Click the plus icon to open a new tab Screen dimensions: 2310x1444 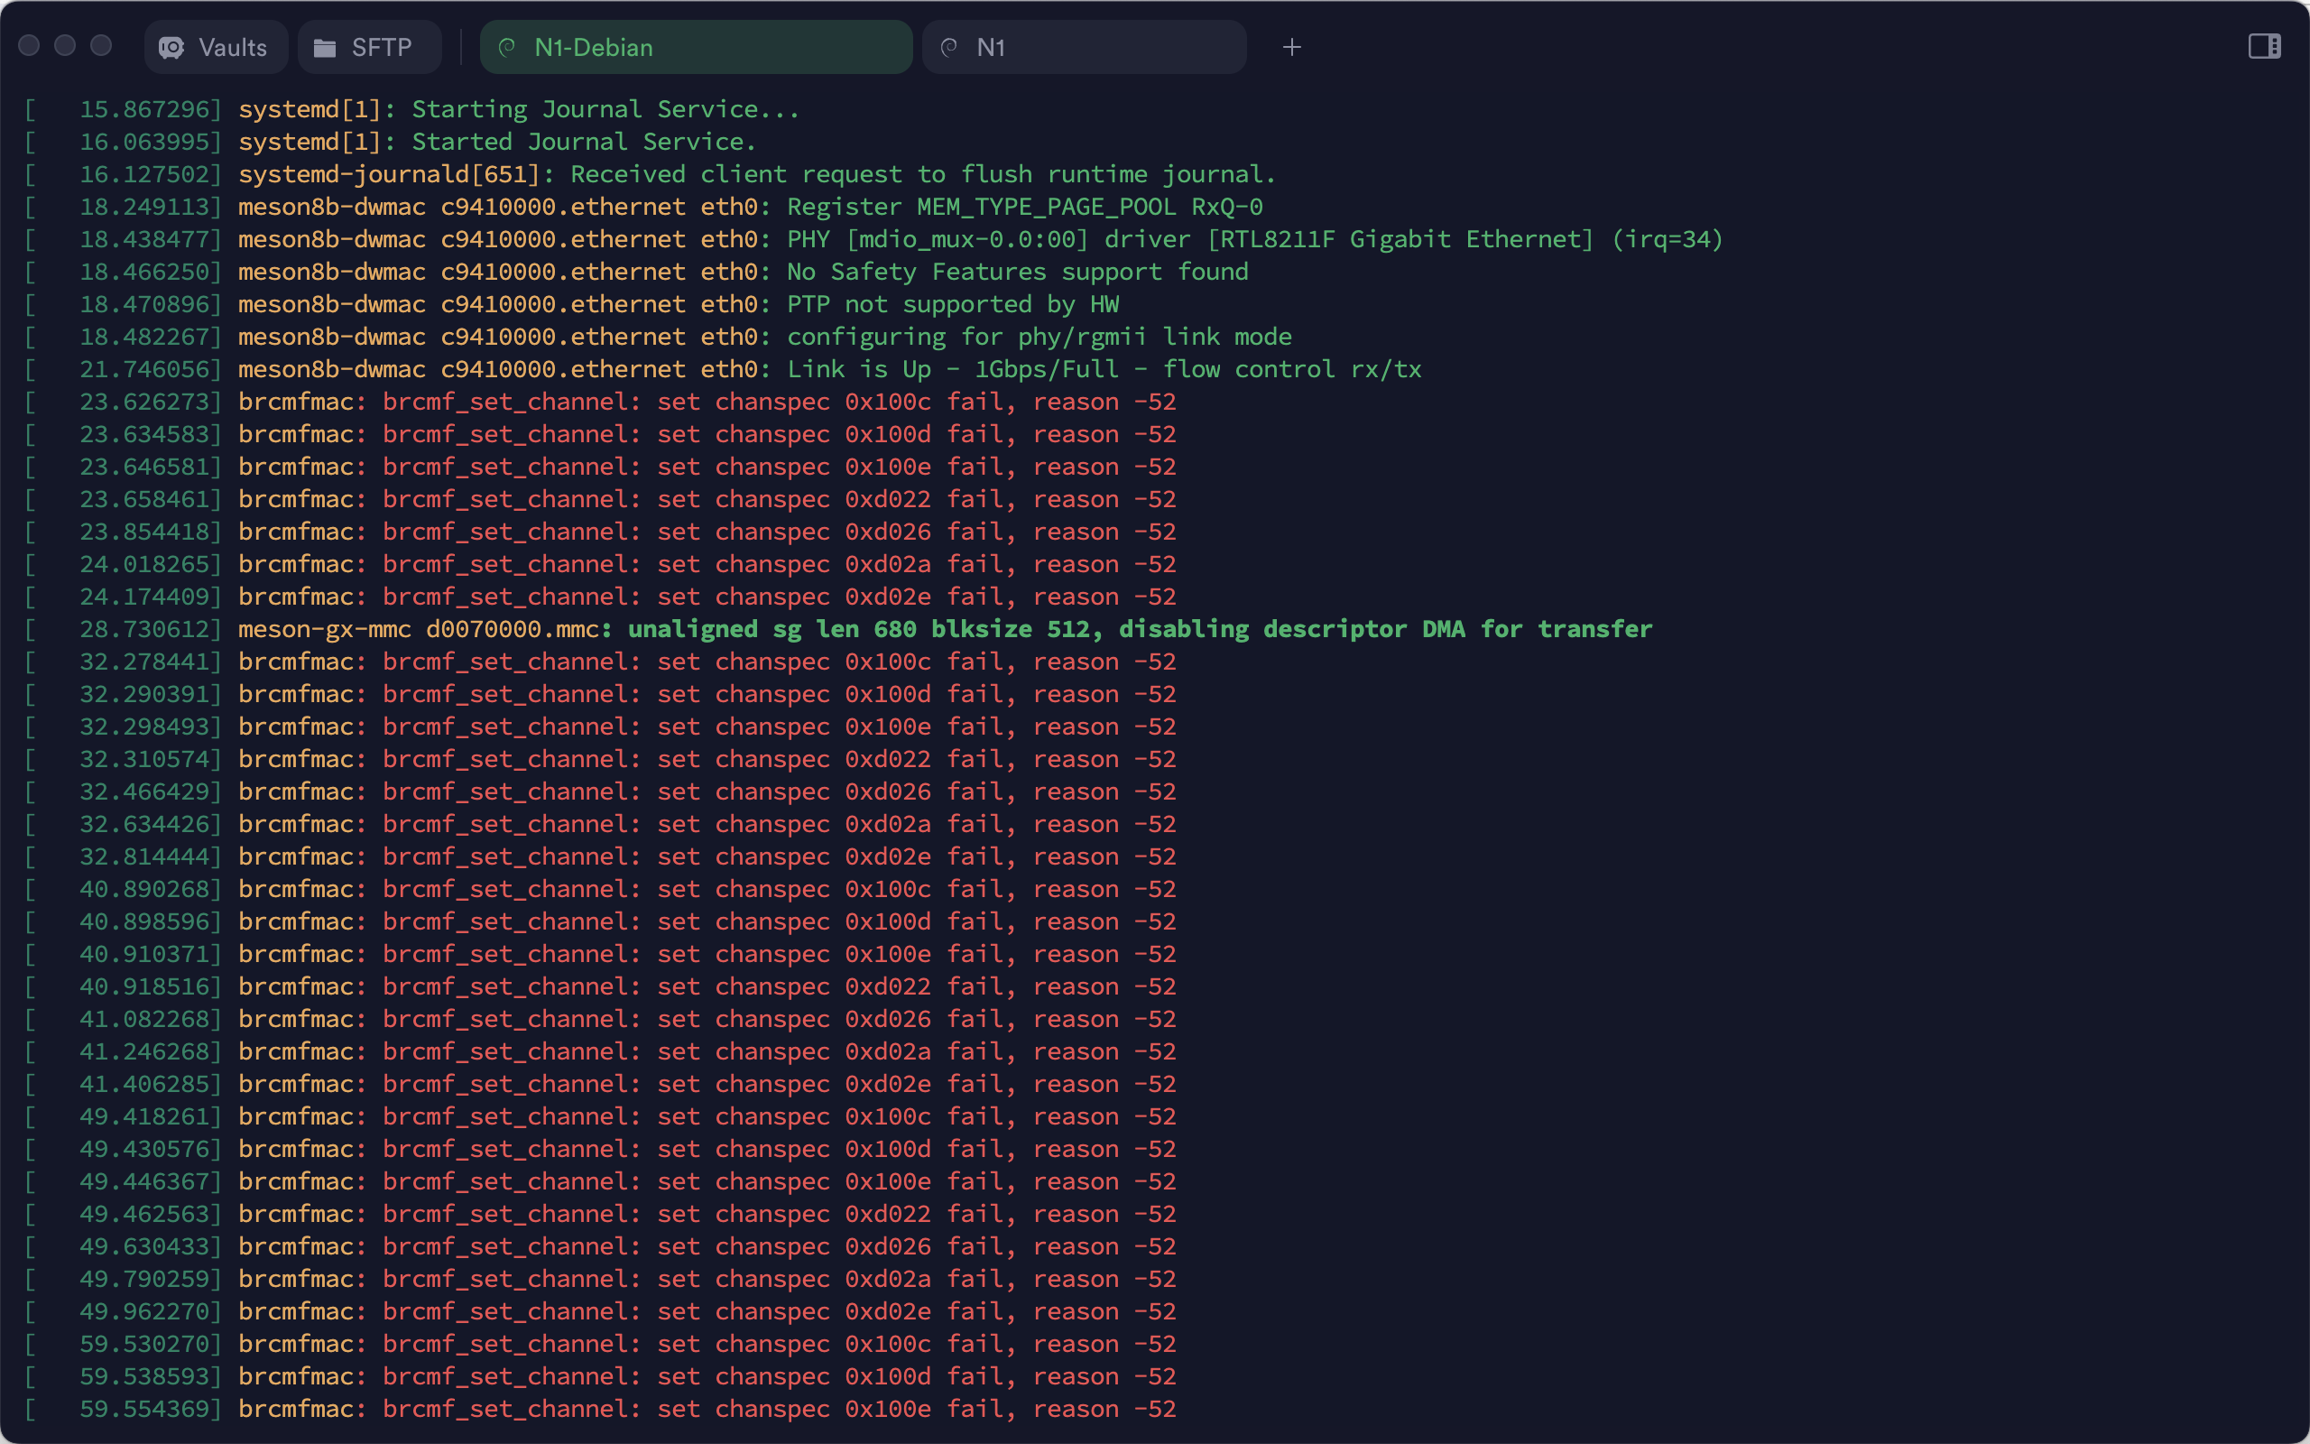click(x=1291, y=47)
